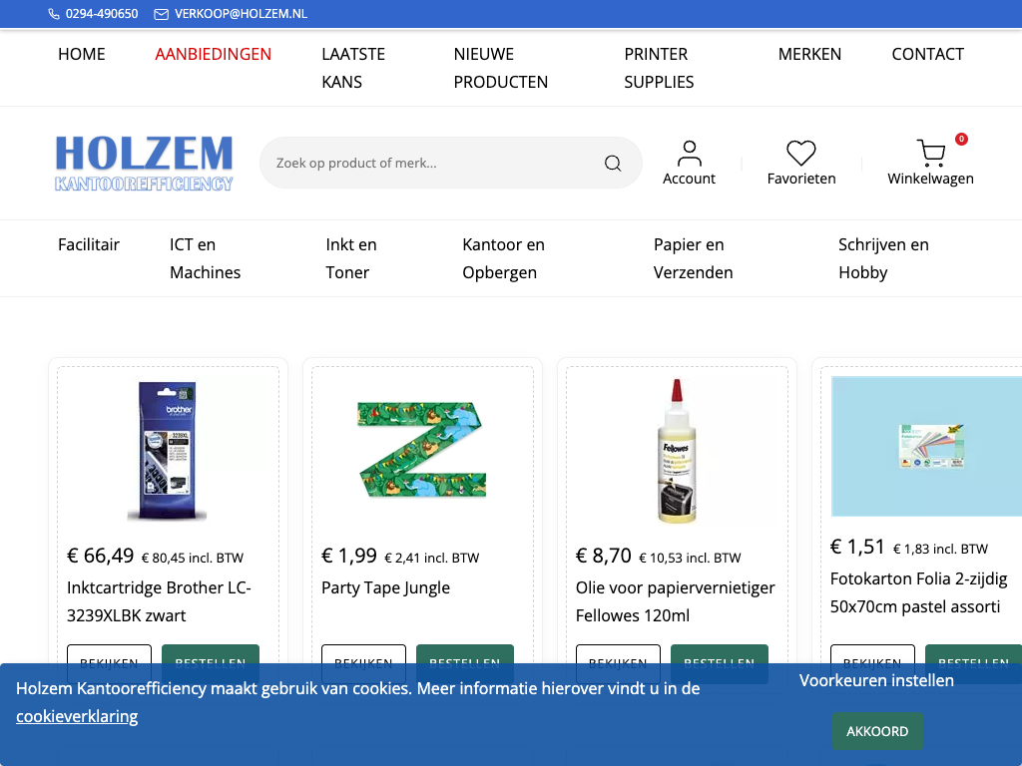Click the Holzem Kantoorefficiency logo

pyautogui.click(x=144, y=163)
